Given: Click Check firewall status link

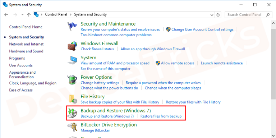Looking at the screenshot, I should 97,49.
